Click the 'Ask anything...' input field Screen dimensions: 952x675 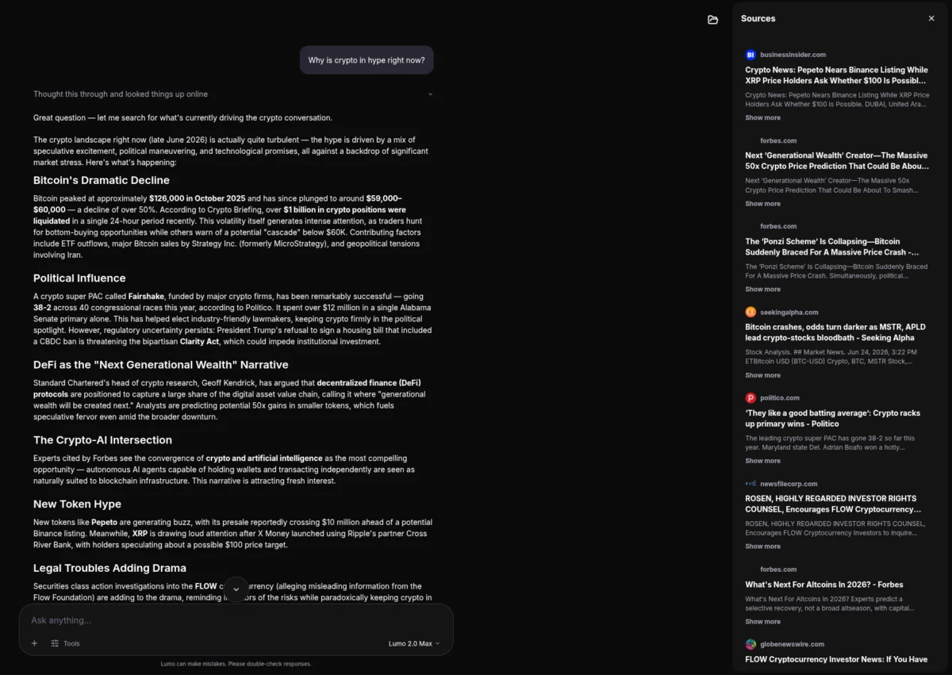click(x=236, y=620)
